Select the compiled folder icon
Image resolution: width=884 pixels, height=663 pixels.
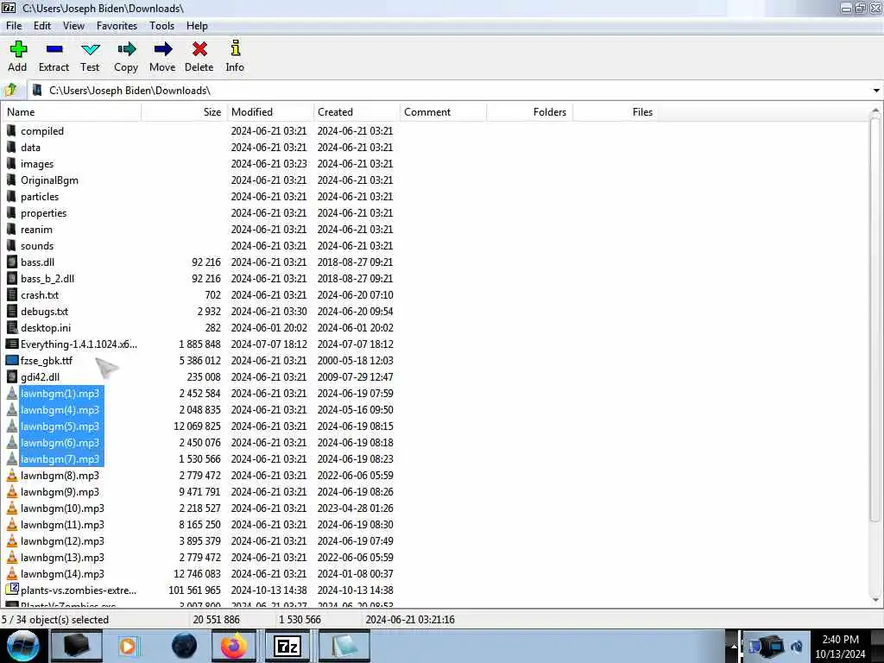coord(11,131)
